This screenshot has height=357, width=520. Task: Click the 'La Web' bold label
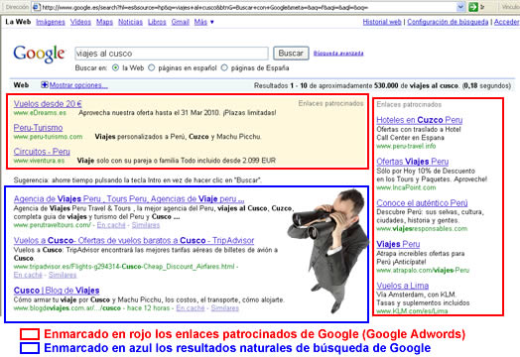18,22
